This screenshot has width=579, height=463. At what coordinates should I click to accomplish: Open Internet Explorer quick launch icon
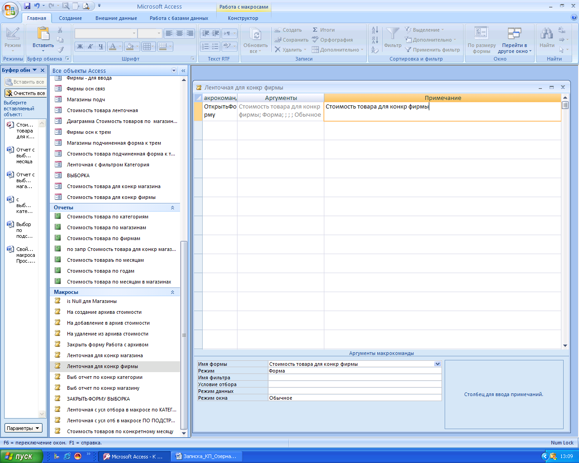(67, 456)
